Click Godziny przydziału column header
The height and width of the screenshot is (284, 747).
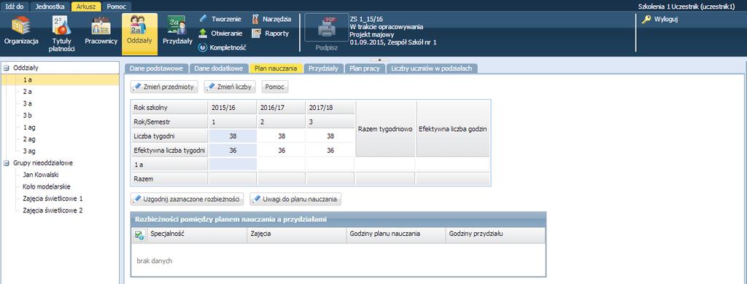[495, 234]
